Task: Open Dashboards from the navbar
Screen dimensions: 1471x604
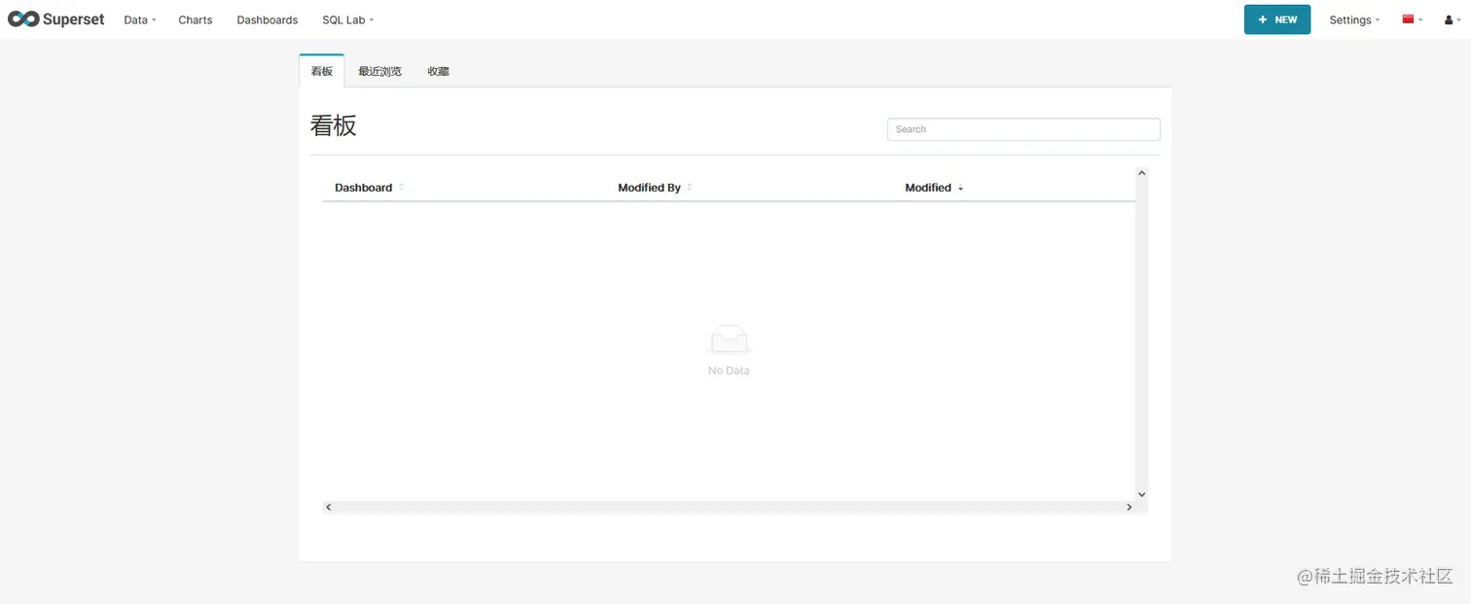Action: tap(268, 19)
